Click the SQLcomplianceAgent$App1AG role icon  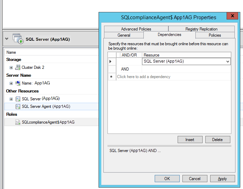[x=18, y=122]
